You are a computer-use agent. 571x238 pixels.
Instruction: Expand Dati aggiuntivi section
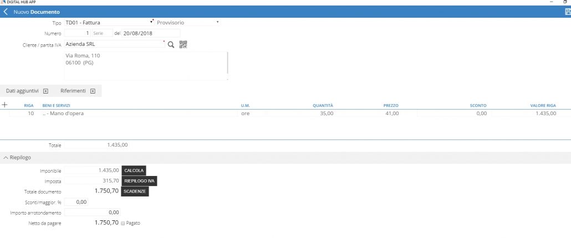click(x=45, y=91)
